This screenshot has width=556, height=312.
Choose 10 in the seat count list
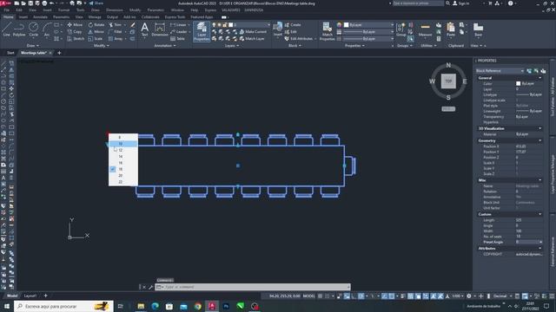click(123, 144)
